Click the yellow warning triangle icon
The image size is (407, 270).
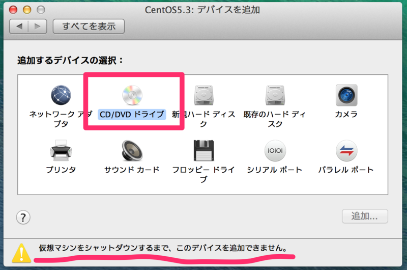click(x=21, y=253)
